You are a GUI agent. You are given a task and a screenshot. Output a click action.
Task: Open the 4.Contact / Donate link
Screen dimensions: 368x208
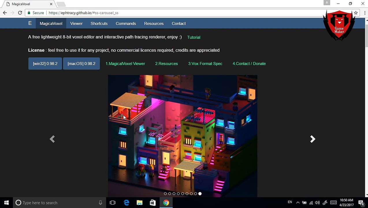point(249,64)
